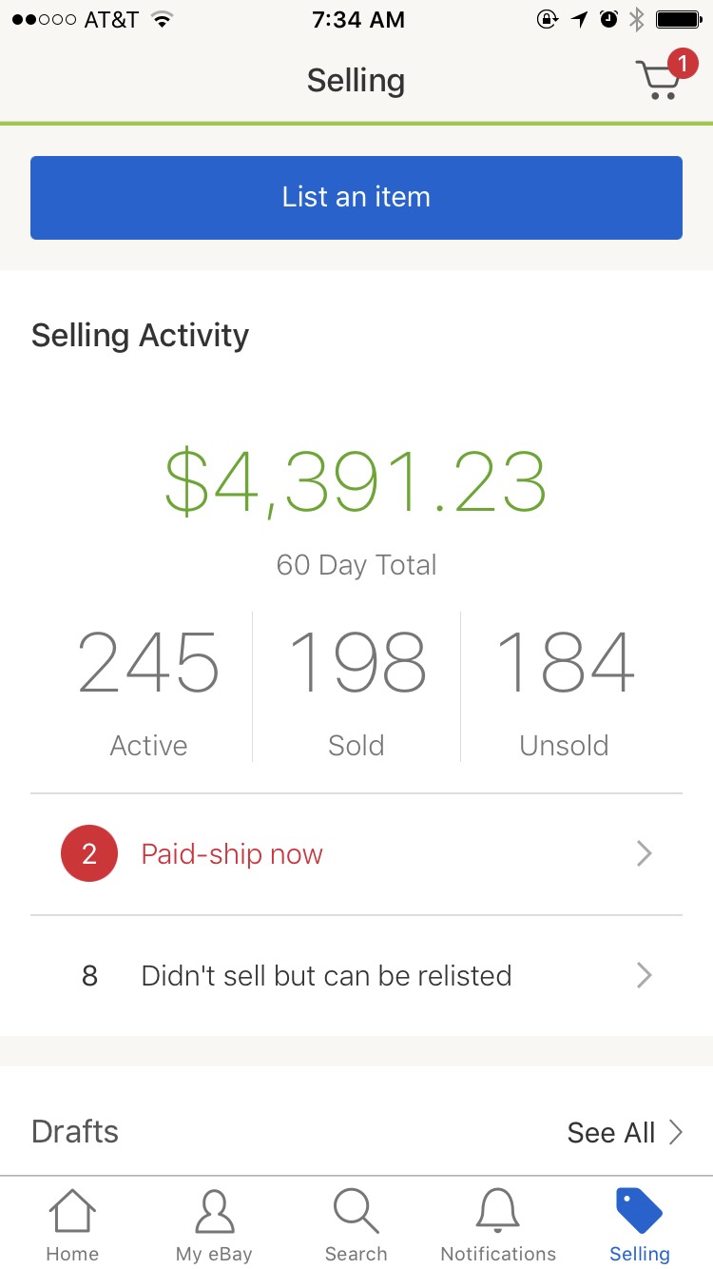This screenshot has height=1269, width=713.
Task: Tap the $4,391.23 60 Day Total
Action: coord(356,485)
